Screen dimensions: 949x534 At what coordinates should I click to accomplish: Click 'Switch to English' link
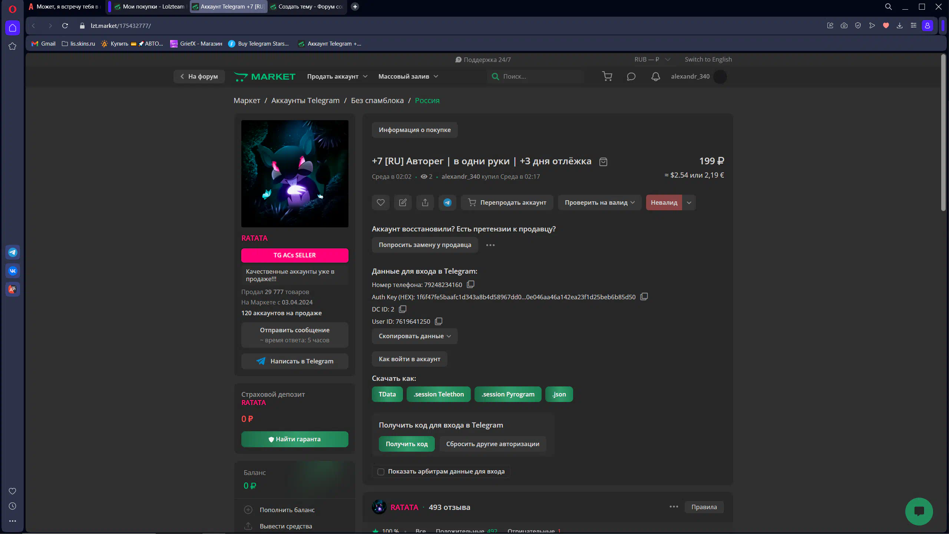click(x=708, y=59)
